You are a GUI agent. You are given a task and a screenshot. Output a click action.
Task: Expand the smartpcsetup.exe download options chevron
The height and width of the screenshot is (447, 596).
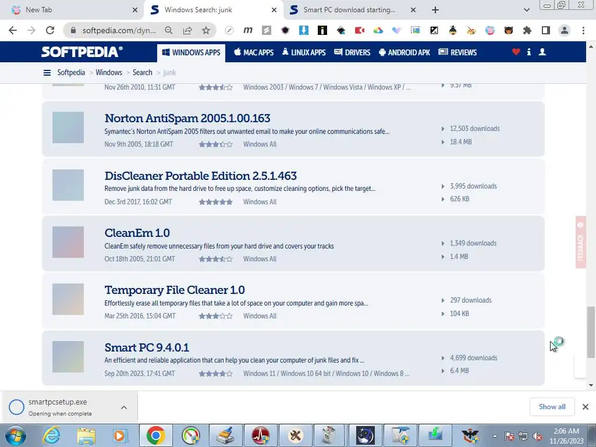pyautogui.click(x=124, y=407)
